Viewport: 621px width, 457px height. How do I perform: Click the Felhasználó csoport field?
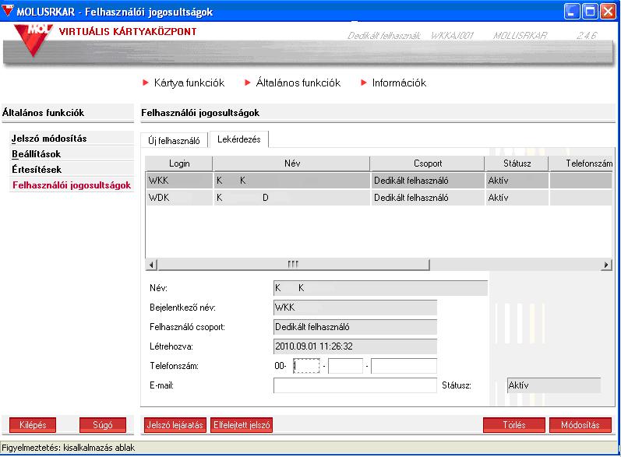click(x=355, y=327)
